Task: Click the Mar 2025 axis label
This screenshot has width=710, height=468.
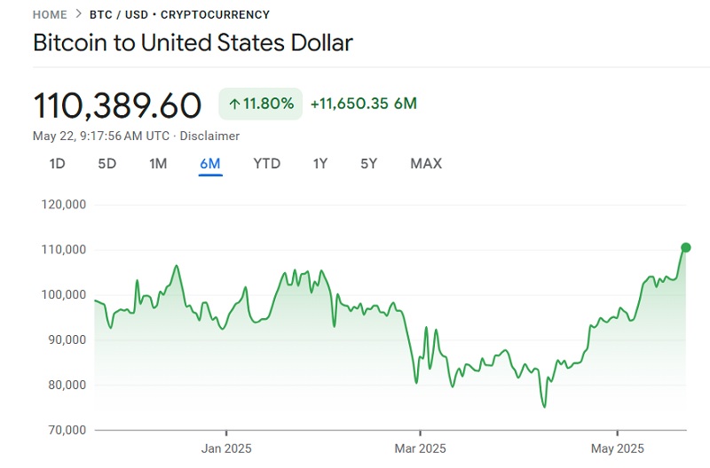Action: click(420, 448)
